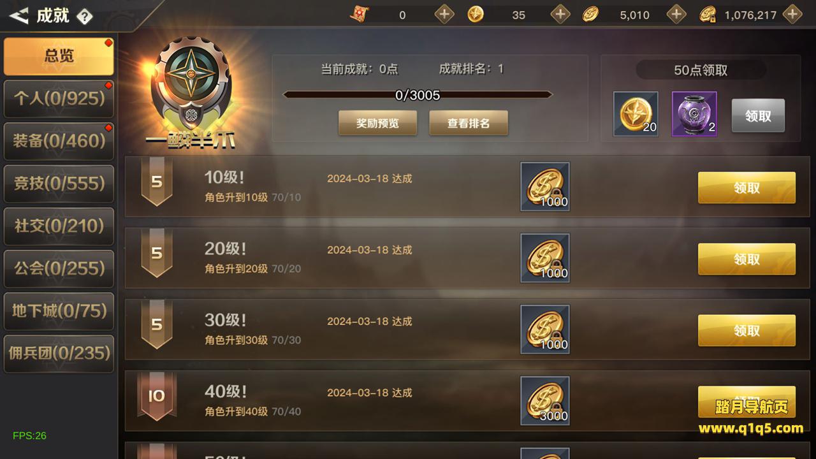Click the 查看排名 button
The image size is (816, 459).
[469, 123]
